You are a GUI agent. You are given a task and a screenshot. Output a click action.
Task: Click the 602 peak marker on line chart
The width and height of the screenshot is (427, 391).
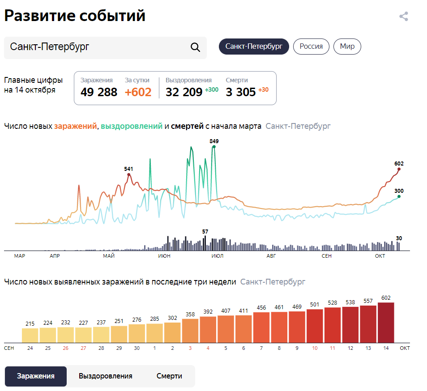[398, 170]
